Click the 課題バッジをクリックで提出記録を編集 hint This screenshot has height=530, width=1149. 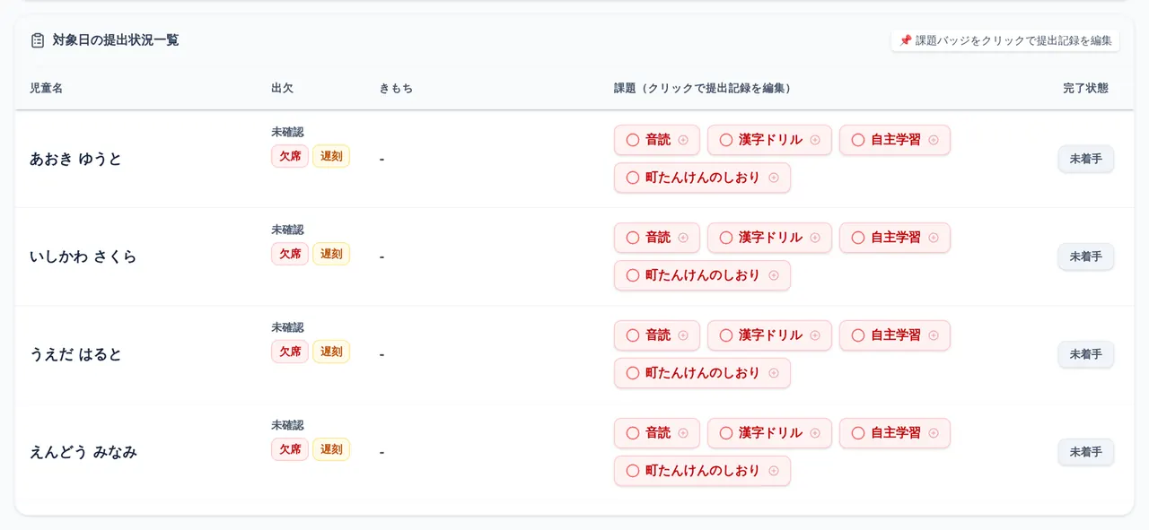pyautogui.click(x=1005, y=40)
